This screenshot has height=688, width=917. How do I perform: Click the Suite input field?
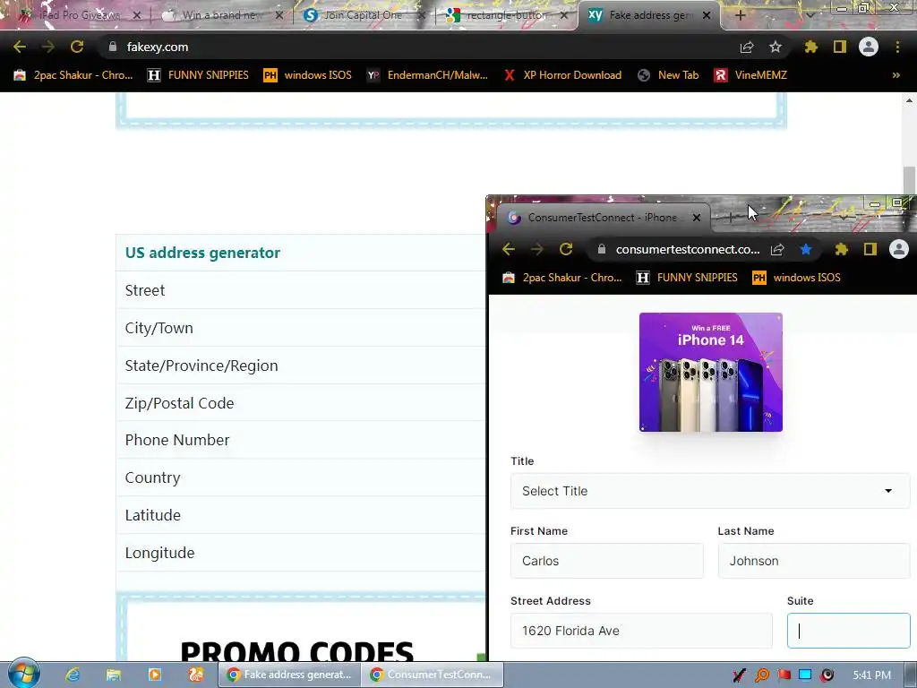pyautogui.click(x=849, y=631)
